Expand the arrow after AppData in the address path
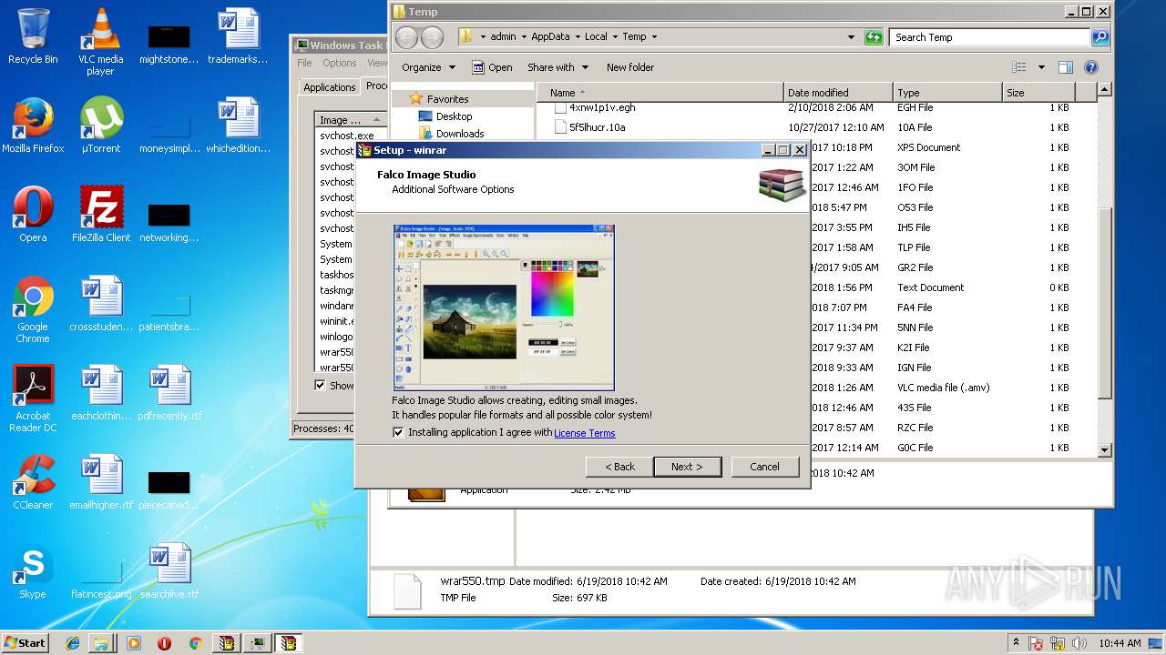Image resolution: width=1166 pixels, height=655 pixels. pyautogui.click(x=577, y=37)
